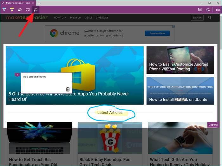The image size is (222, 166).
Task: Click the web note icon on browser tab
Action: tap(3, 3)
